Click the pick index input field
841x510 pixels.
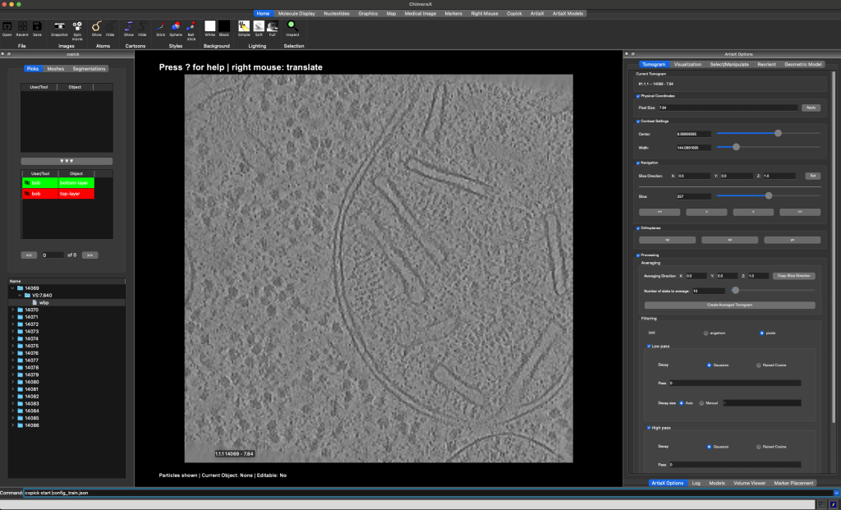click(x=53, y=255)
